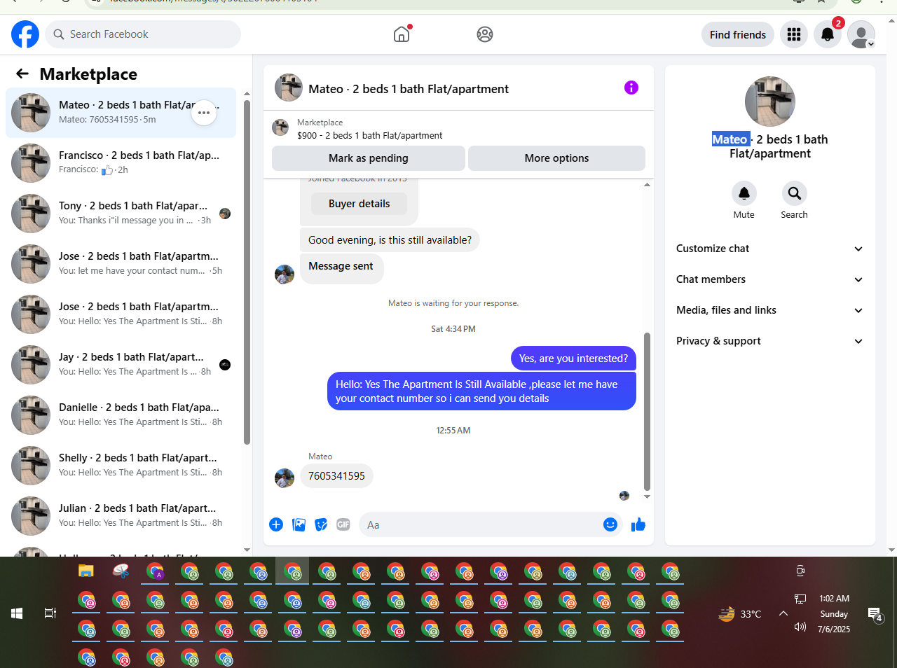This screenshot has height=668, width=897.
Task: Open Danielle's conversation
Action: point(121,415)
